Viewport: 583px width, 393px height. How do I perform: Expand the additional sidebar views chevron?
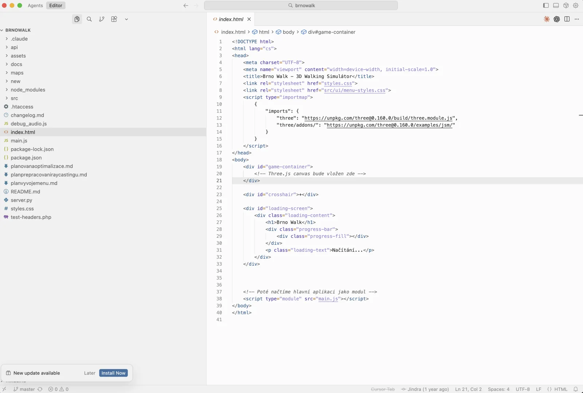126,19
